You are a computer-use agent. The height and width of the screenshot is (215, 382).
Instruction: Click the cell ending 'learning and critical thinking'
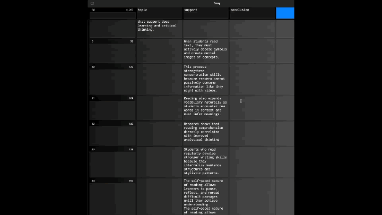pos(159,28)
